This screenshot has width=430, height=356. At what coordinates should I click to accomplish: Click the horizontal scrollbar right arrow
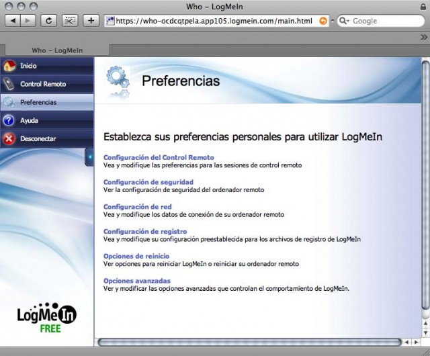(416, 342)
